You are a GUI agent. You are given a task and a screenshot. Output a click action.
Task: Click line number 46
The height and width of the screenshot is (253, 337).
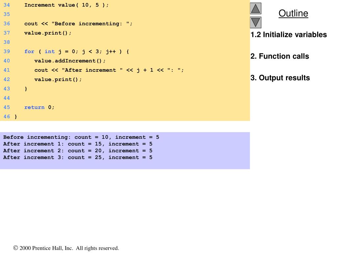coord(7,117)
